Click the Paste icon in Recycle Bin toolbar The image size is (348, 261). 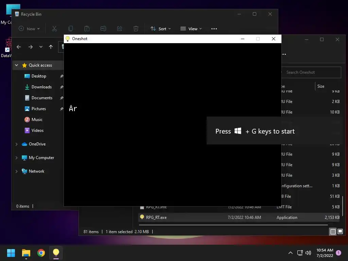click(x=87, y=29)
